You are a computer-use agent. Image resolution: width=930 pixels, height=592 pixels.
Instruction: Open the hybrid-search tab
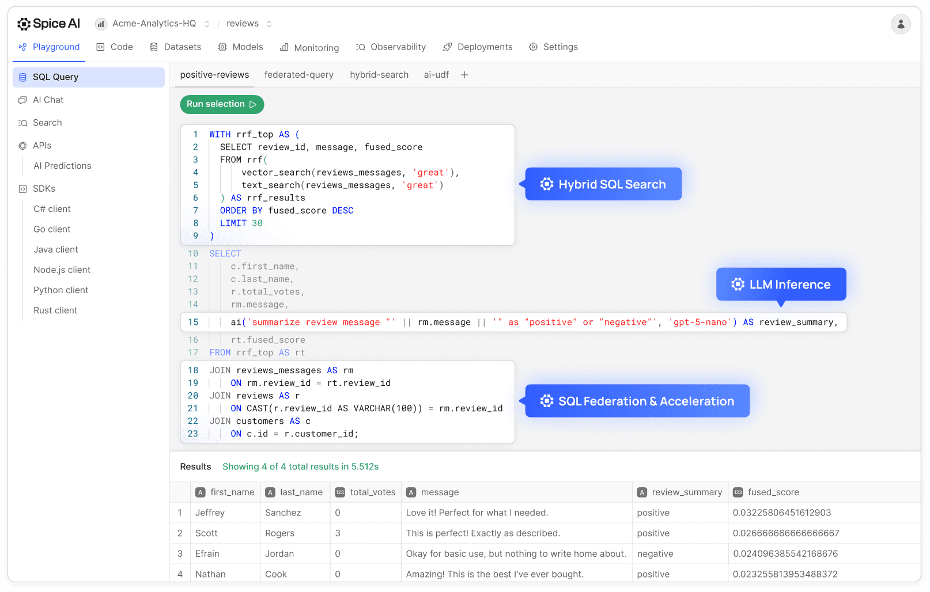(x=379, y=74)
